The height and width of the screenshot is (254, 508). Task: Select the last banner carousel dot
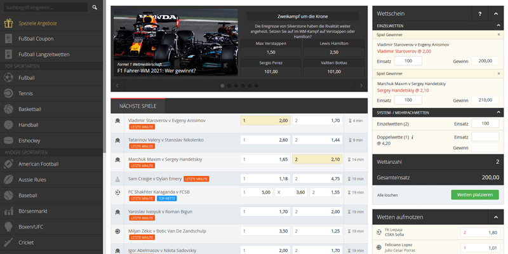point(257,86)
